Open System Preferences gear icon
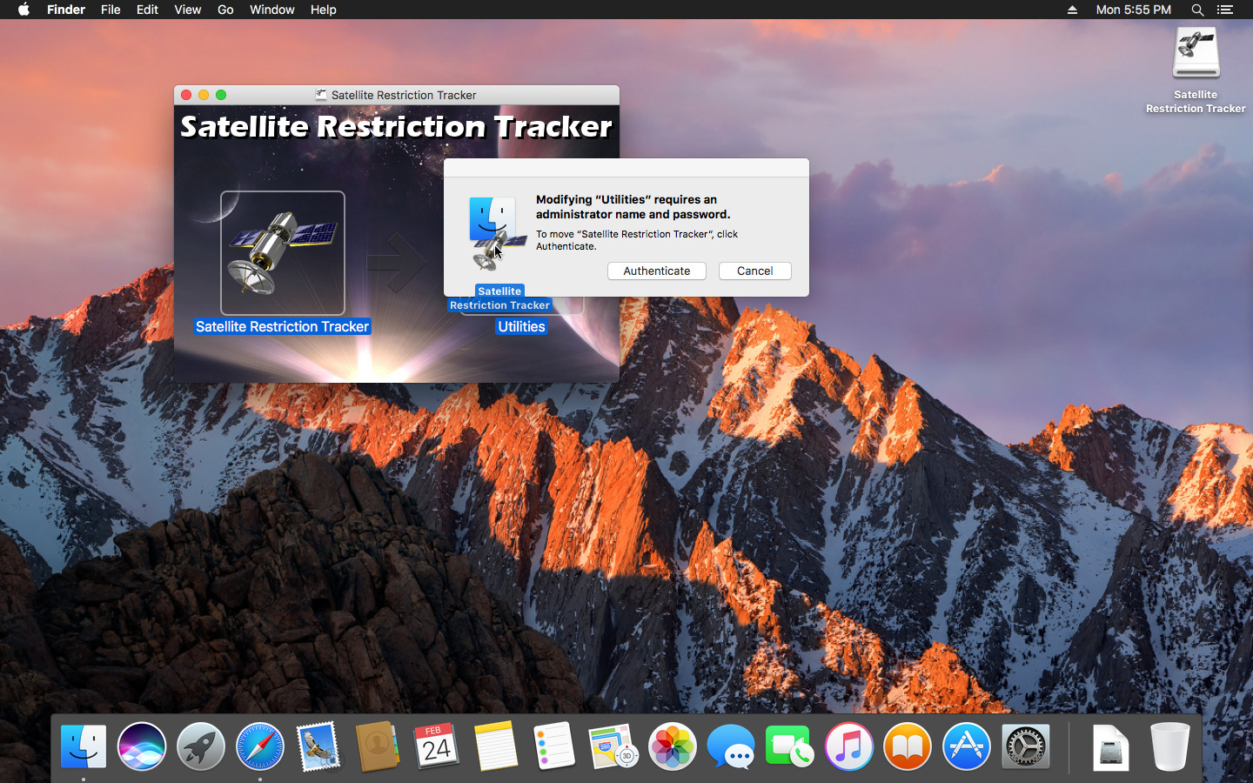Viewport: 1253px width, 783px height. (x=1025, y=746)
